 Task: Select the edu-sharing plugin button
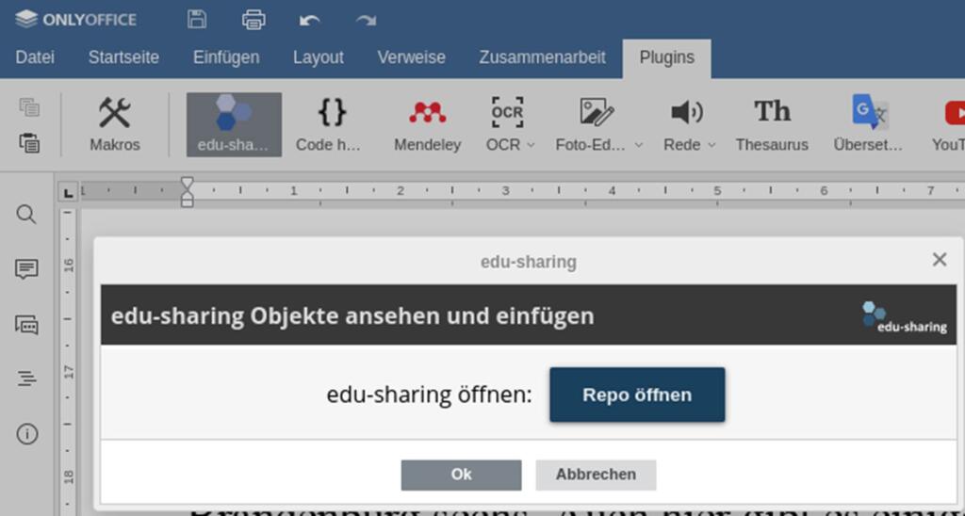[x=234, y=125]
